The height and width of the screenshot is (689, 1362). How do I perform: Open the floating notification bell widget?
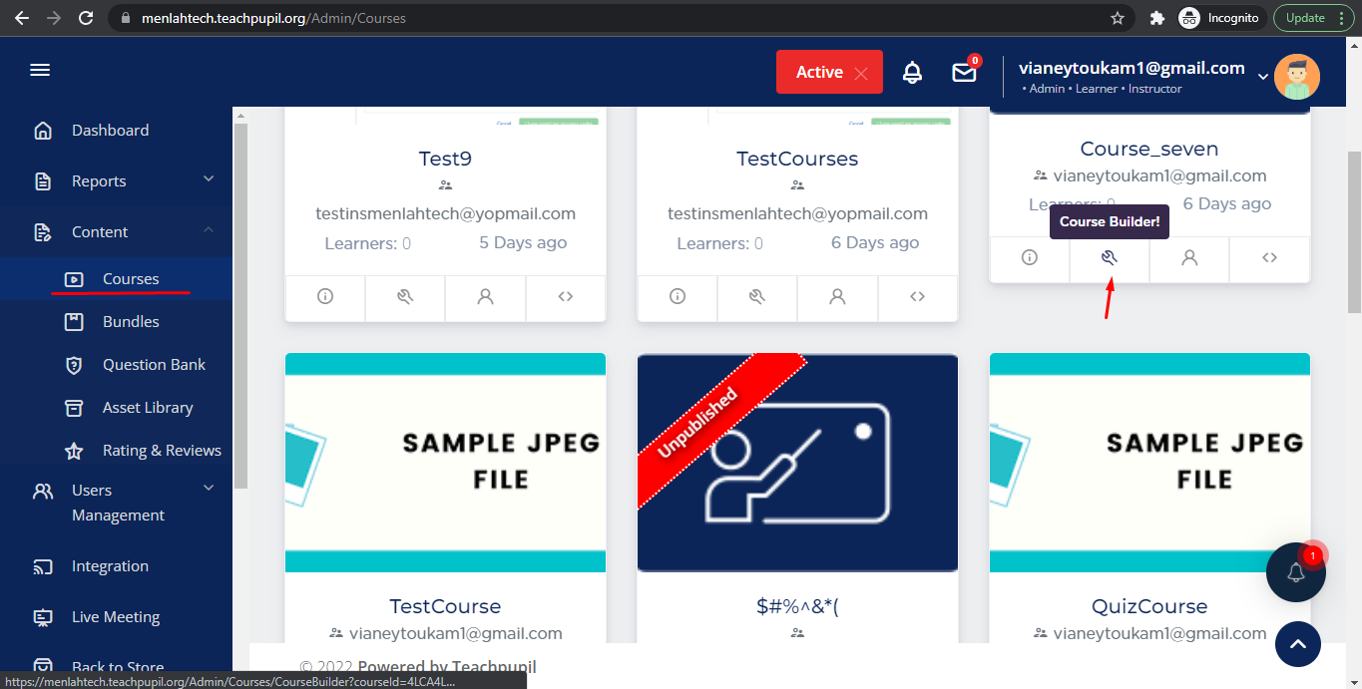(x=1295, y=572)
